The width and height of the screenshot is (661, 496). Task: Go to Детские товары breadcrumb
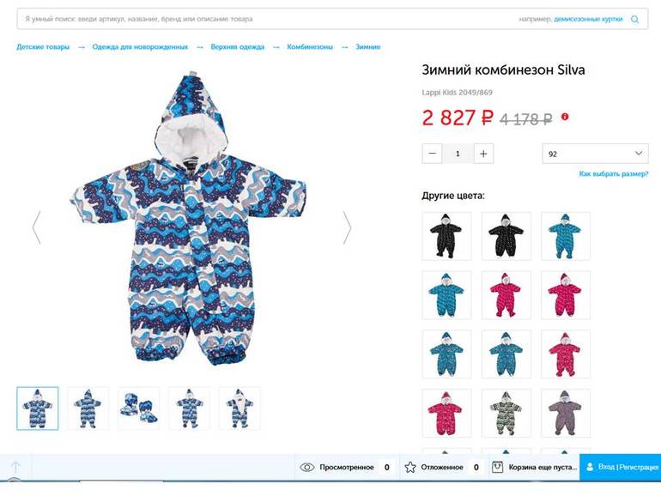pyautogui.click(x=43, y=47)
